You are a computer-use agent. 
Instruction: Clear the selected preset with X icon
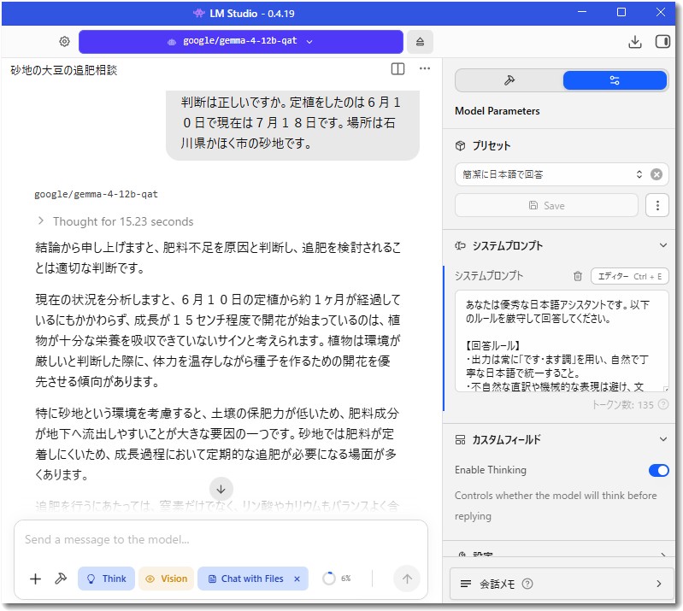657,174
